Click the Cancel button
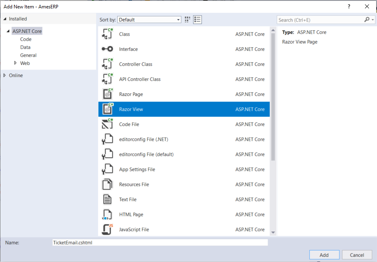377x262 pixels. tap(357, 255)
